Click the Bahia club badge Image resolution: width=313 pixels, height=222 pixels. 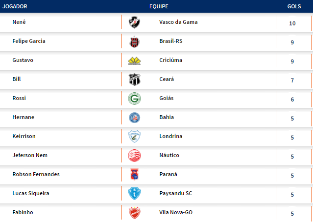coord(134,118)
